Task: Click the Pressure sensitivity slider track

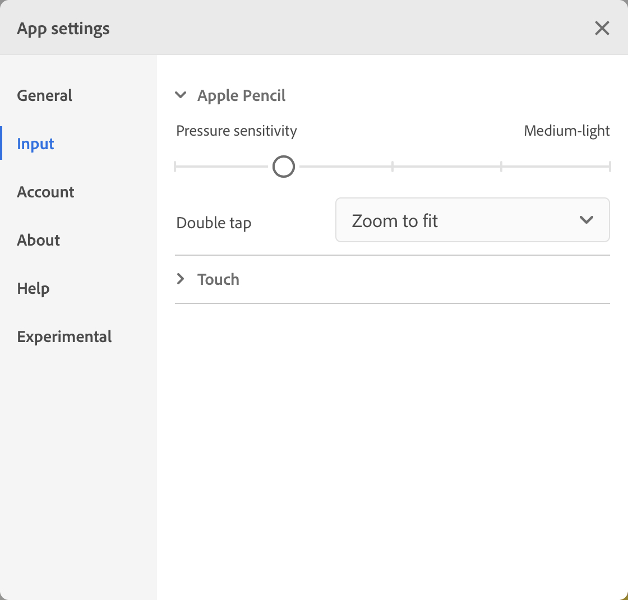Action: pos(392,166)
